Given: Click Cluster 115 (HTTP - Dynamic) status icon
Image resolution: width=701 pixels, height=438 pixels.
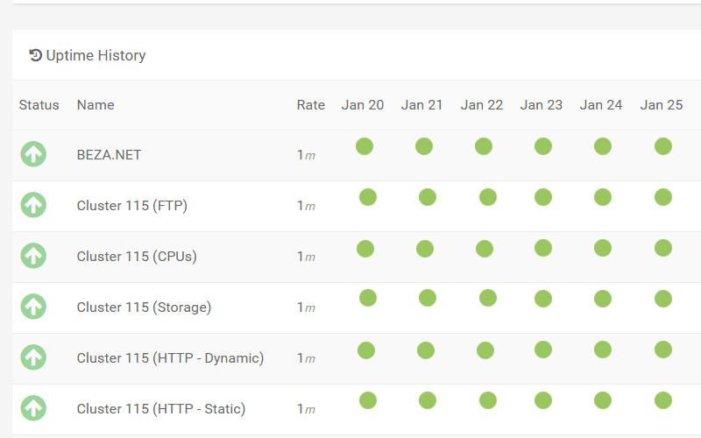Looking at the screenshot, I should point(33,357).
